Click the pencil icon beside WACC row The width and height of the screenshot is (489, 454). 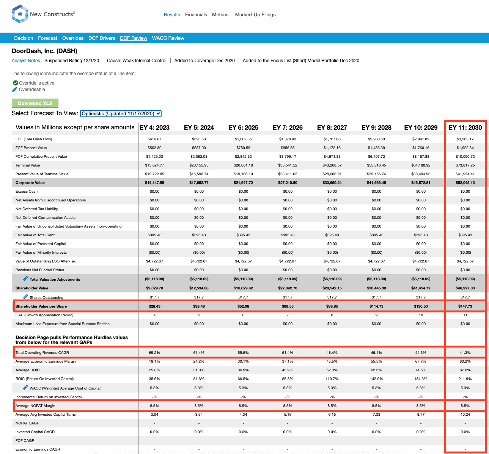click(25, 388)
